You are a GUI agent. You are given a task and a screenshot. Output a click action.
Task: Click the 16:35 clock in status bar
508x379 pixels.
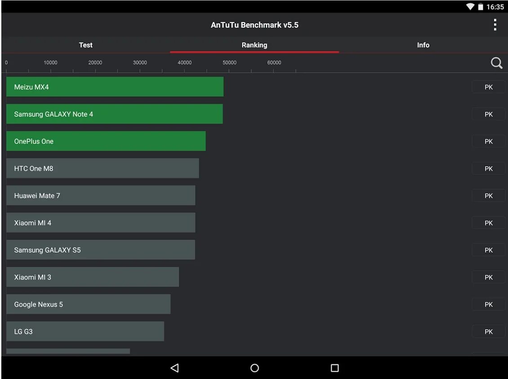tap(495, 7)
